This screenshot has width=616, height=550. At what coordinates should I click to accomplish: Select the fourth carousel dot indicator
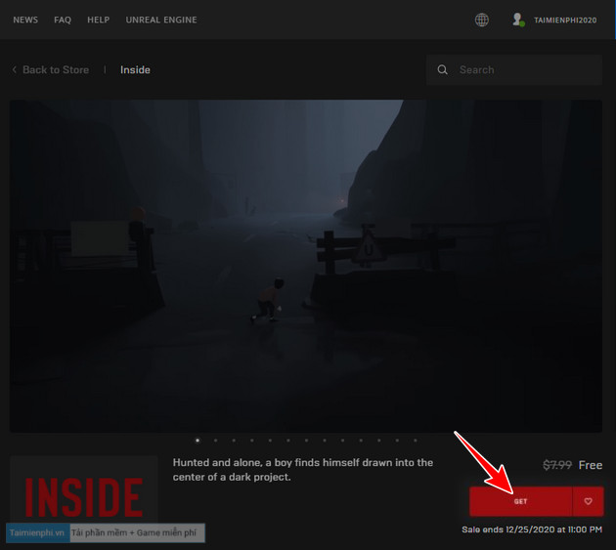click(x=252, y=441)
